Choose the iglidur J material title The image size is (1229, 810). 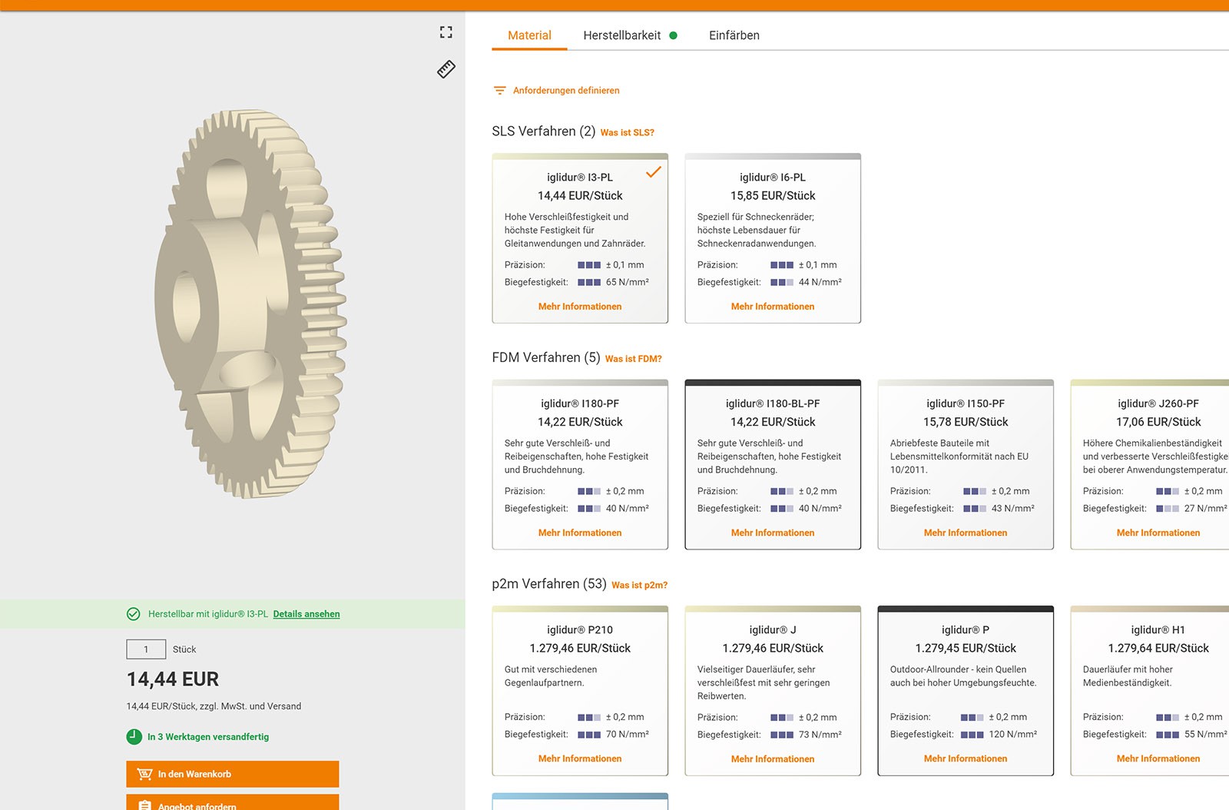[x=773, y=630]
